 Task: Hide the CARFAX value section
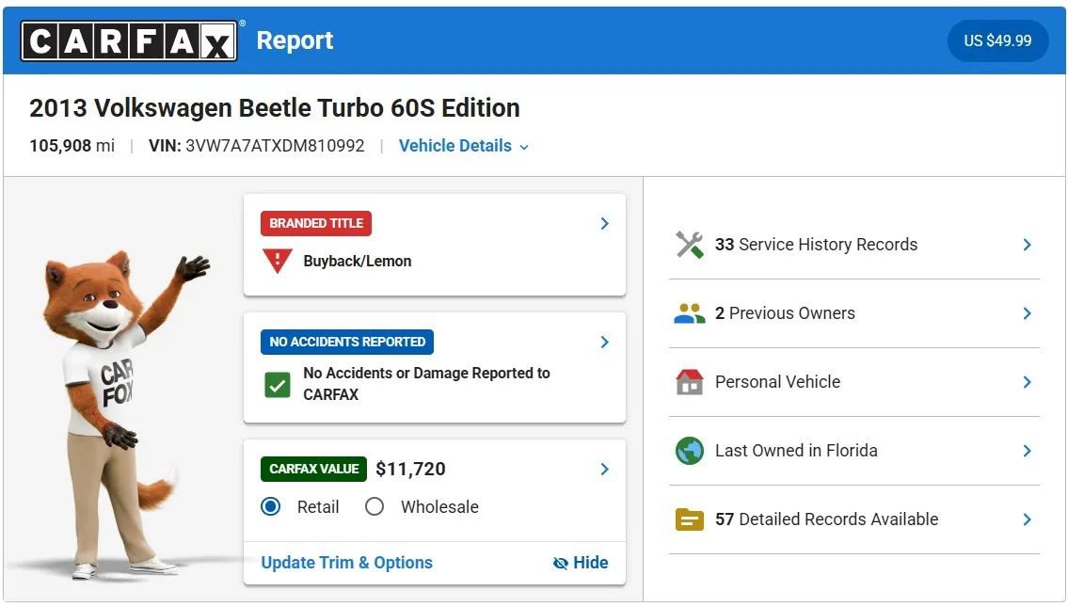581,563
